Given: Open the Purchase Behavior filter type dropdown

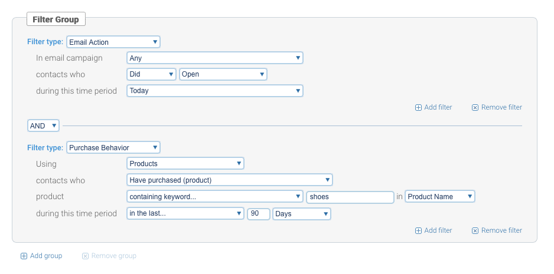Looking at the screenshot, I should point(113,147).
